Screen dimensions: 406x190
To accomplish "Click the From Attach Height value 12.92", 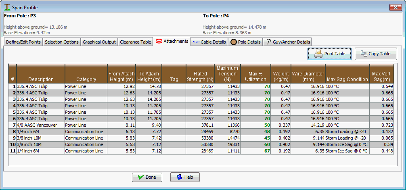I will (x=121, y=86).
